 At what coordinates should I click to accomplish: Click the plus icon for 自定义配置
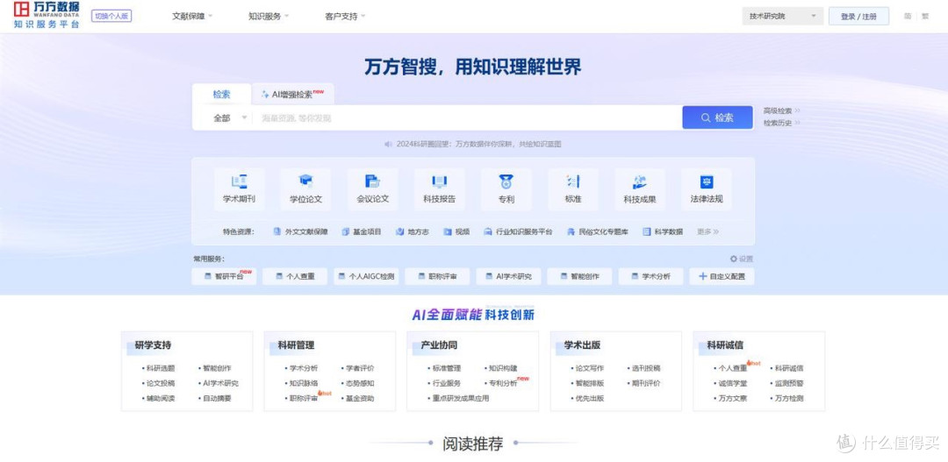[x=702, y=276]
